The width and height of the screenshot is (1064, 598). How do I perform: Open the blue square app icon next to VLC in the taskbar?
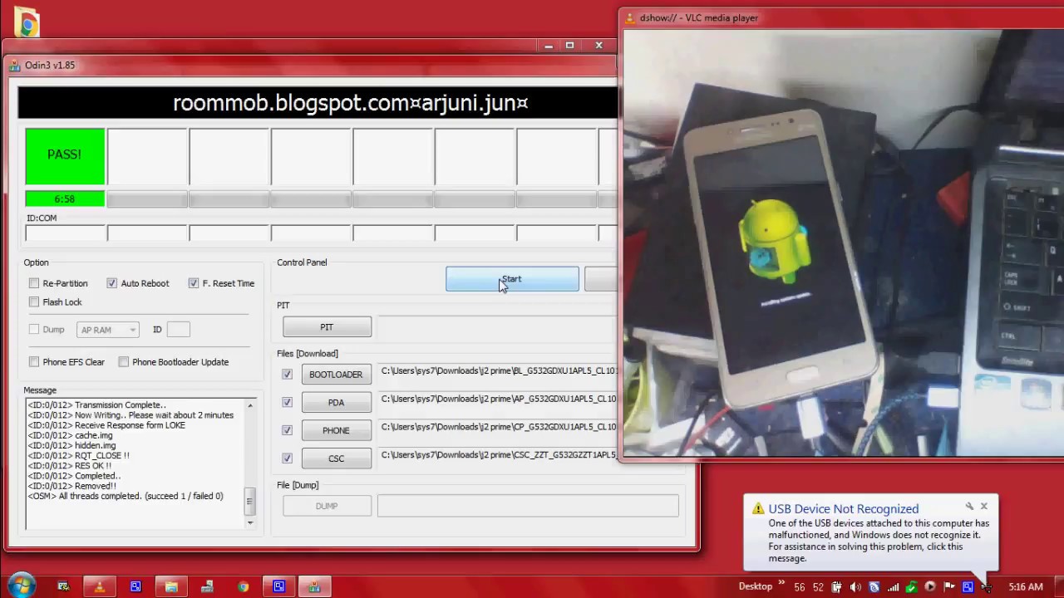pyautogui.click(x=135, y=587)
